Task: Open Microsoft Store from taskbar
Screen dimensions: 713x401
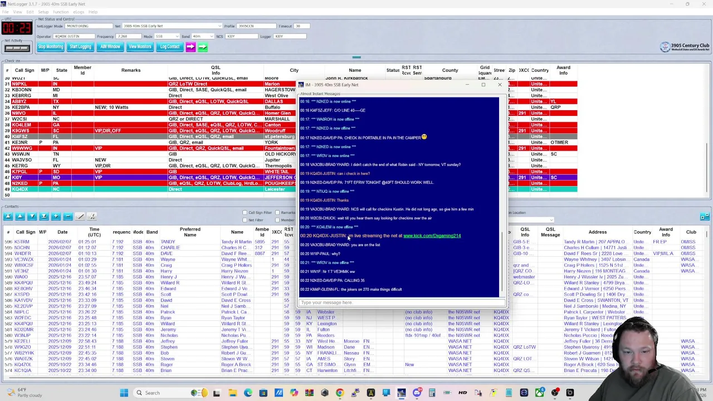Action: click(x=263, y=393)
